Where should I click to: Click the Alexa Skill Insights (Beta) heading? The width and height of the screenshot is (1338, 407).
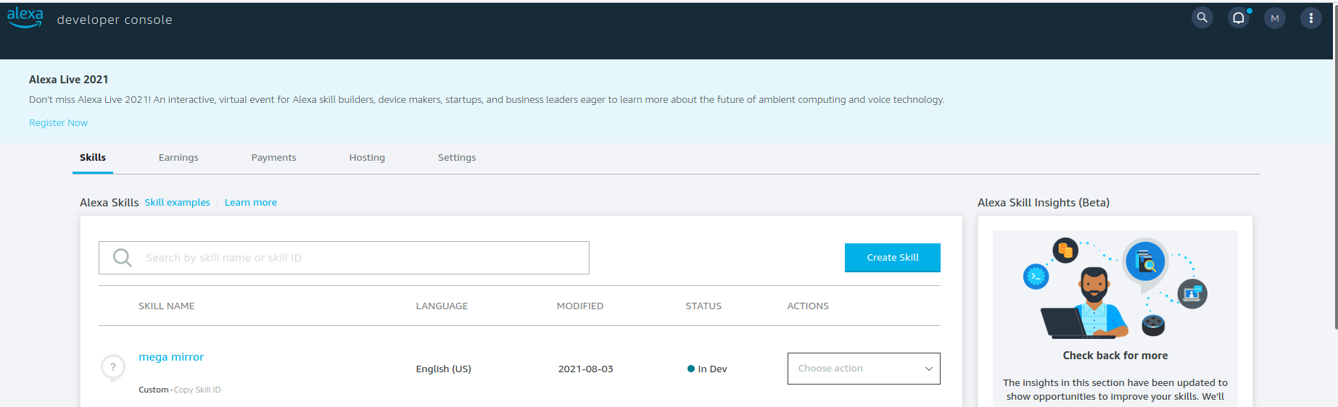tap(1044, 202)
